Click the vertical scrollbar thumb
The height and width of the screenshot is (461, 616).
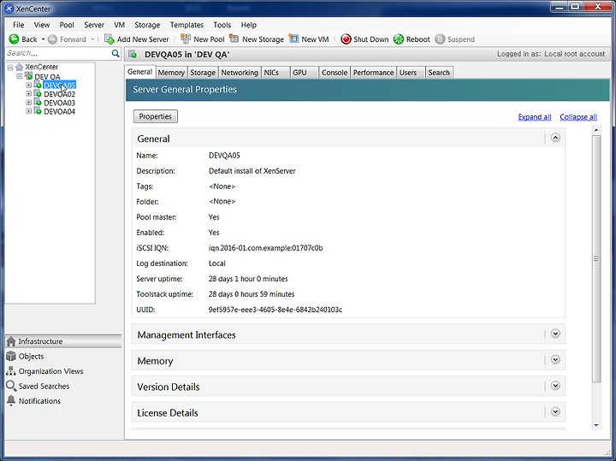click(x=596, y=258)
